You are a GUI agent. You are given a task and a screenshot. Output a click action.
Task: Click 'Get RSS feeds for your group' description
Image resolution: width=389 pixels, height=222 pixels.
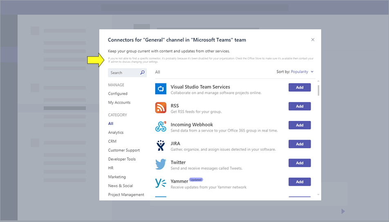click(196, 112)
